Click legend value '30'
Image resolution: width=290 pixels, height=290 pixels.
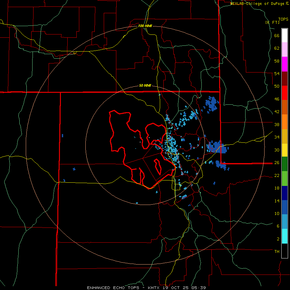(277, 150)
